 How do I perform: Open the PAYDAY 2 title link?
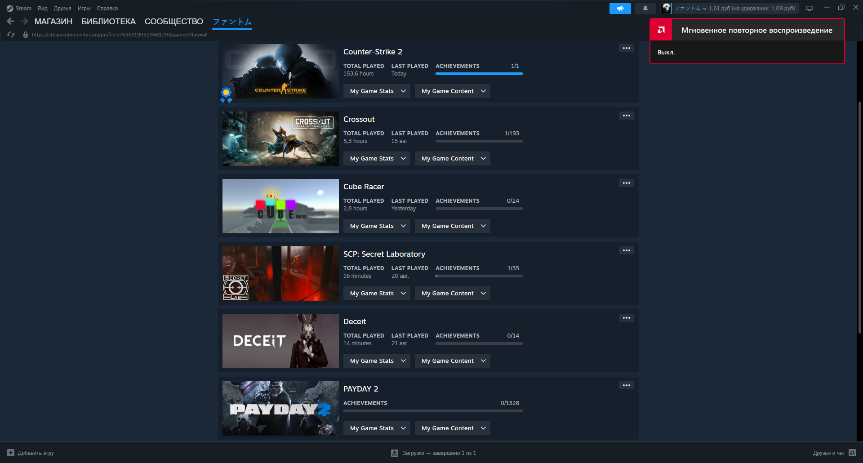point(360,389)
